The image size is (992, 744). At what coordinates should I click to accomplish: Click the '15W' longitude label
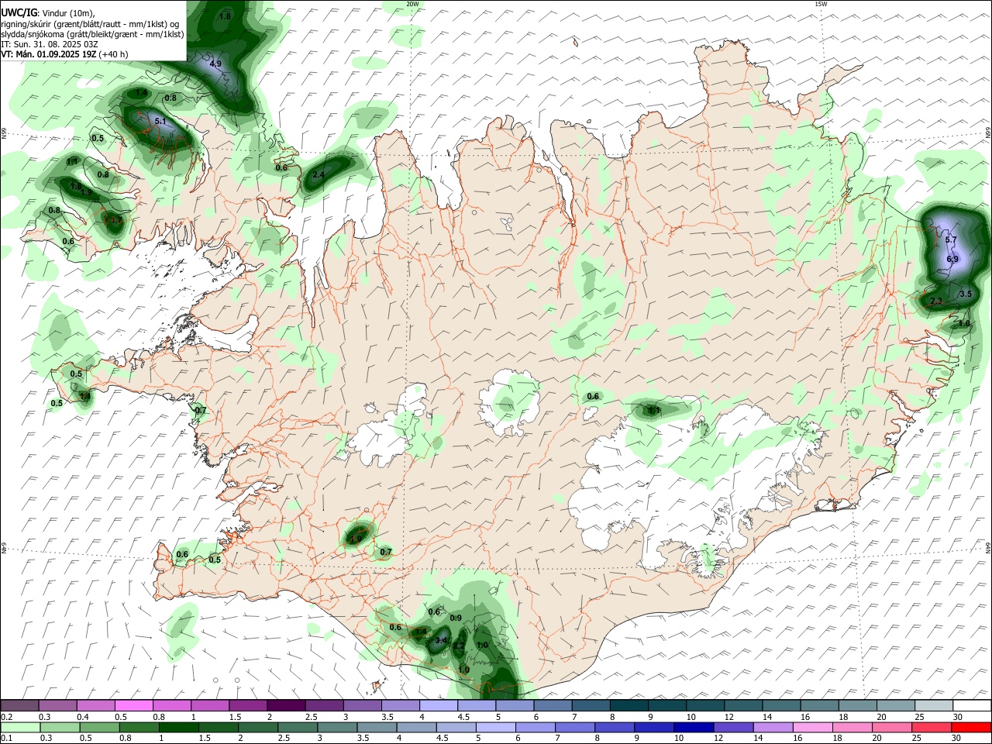(821, 4)
